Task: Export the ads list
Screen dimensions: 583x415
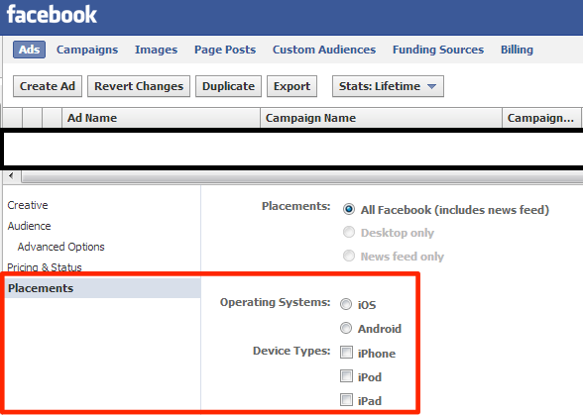Action: click(291, 86)
